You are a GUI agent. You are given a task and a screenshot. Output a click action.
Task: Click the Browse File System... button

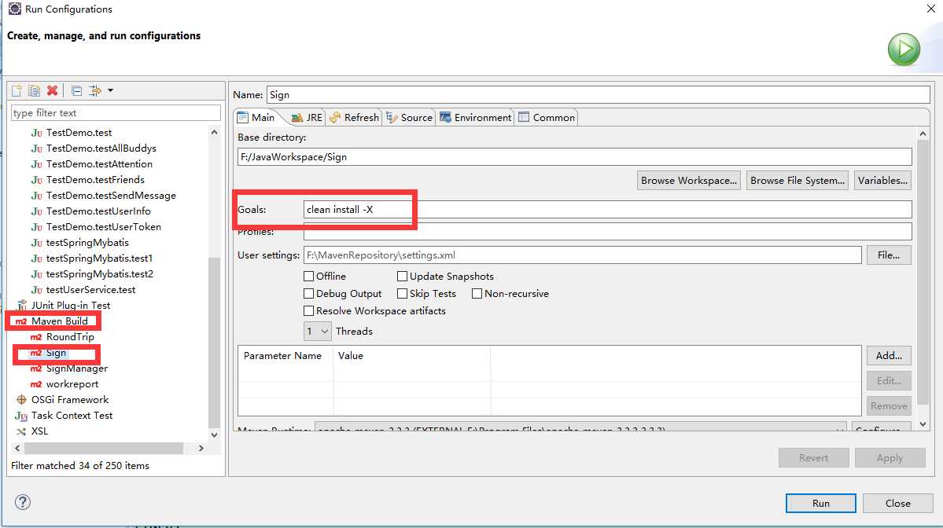point(797,181)
